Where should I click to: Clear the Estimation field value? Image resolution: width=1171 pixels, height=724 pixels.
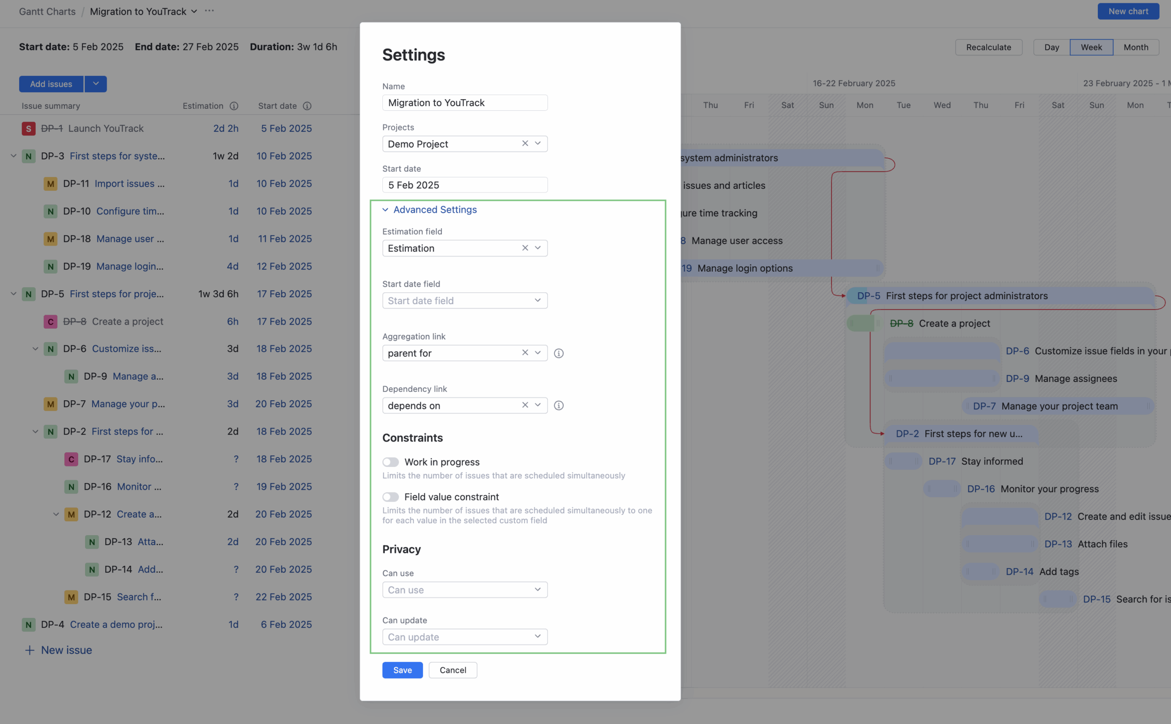[x=525, y=248]
